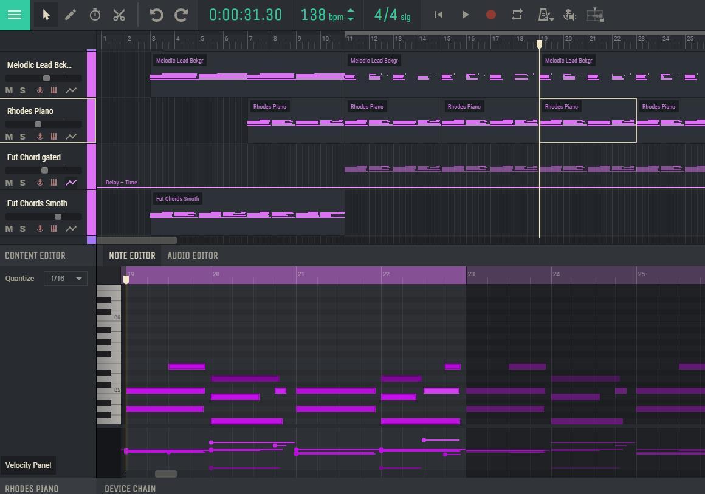Select the arrow pointer tool

[45, 15]
